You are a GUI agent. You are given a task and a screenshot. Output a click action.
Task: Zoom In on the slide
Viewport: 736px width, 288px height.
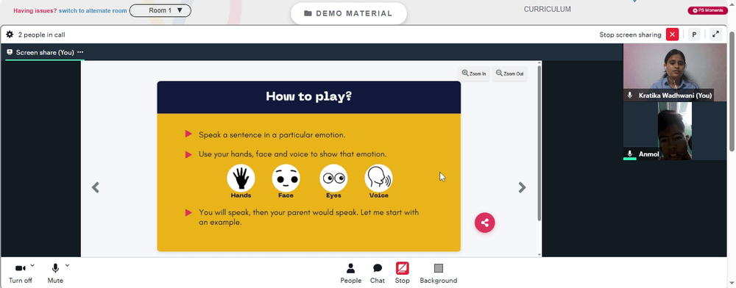[474, 73]
